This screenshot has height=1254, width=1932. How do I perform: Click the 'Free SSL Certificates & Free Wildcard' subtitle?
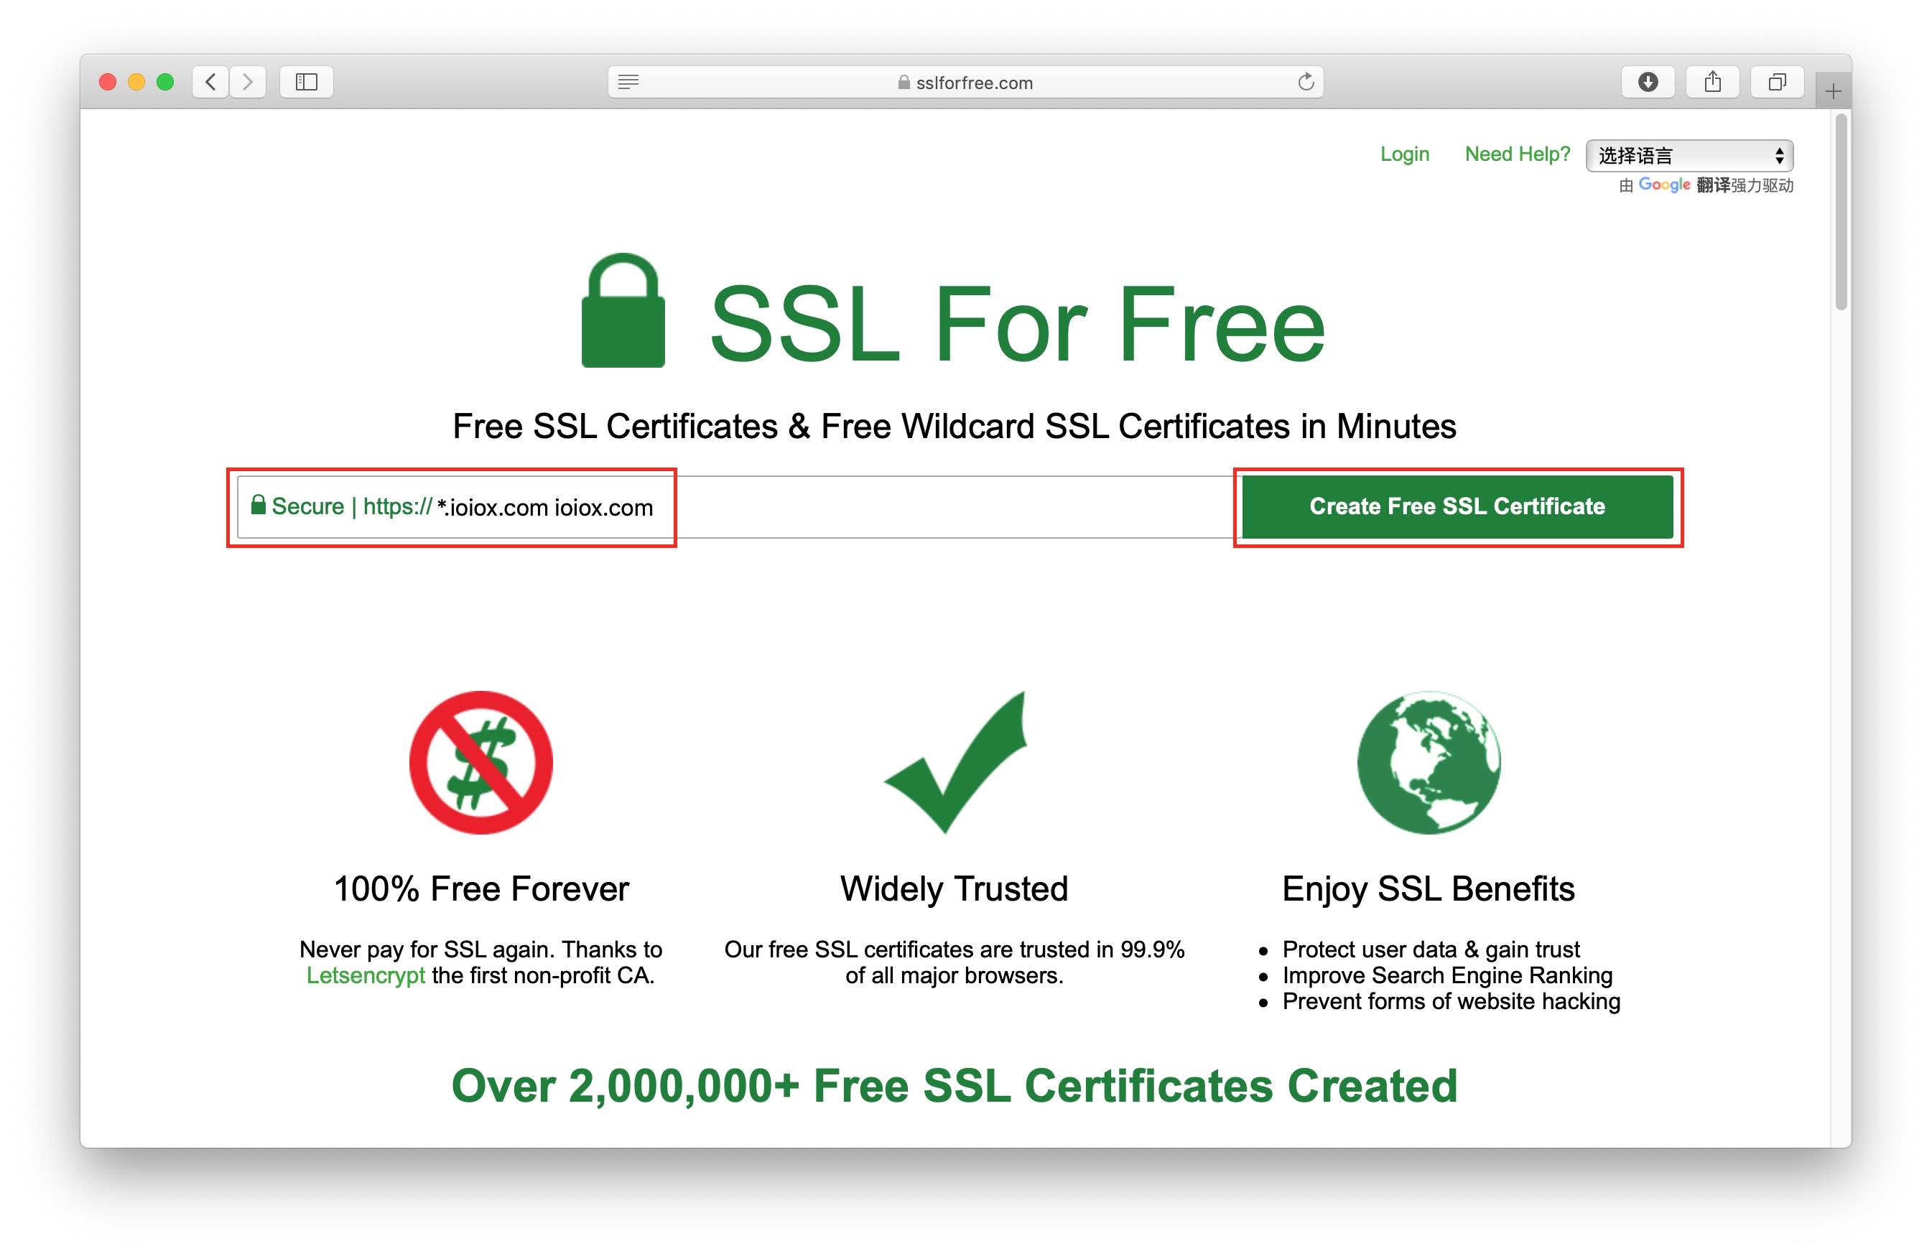pos(955,427)
